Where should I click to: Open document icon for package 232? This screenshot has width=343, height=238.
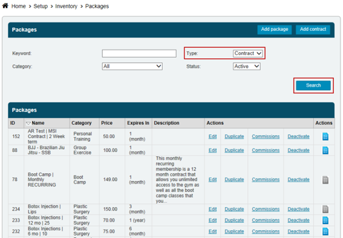pyautogui.click(x=325, y=231)
